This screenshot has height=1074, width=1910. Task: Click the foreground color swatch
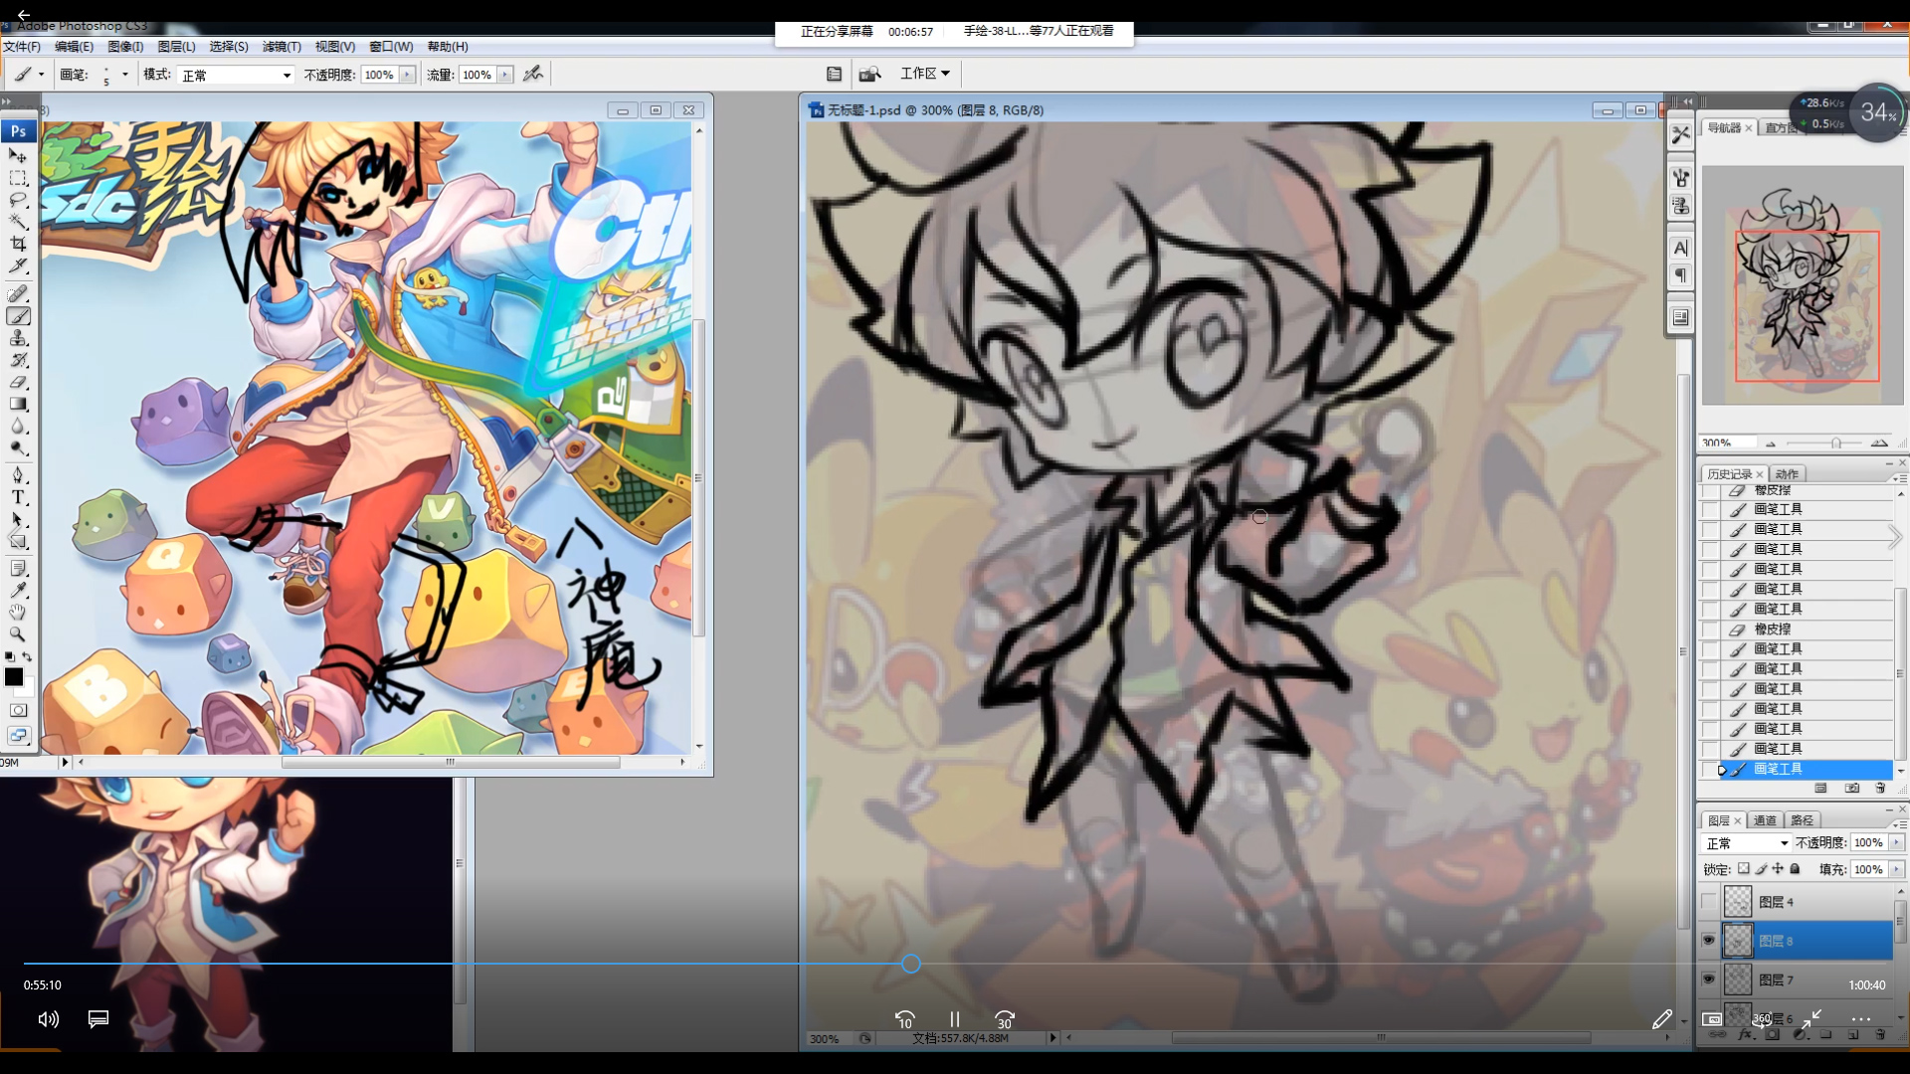tap(13, 676)
